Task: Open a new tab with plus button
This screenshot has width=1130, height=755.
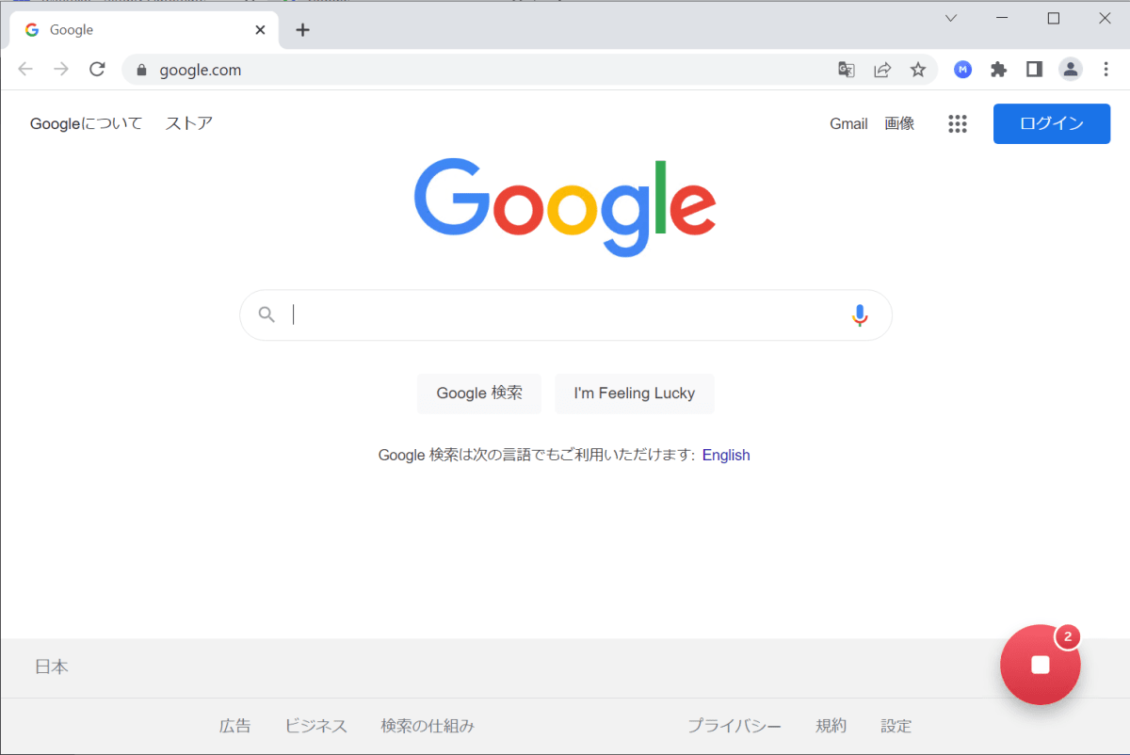Action: pyautogui.click(x=302, y=29)
